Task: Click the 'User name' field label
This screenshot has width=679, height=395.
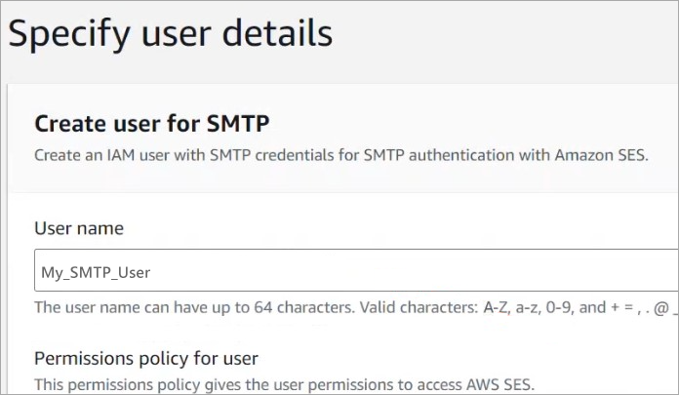Action: tap(78, 228)
